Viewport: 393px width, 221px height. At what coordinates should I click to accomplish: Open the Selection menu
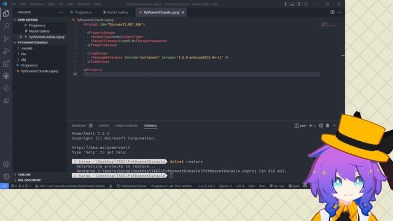37,4
